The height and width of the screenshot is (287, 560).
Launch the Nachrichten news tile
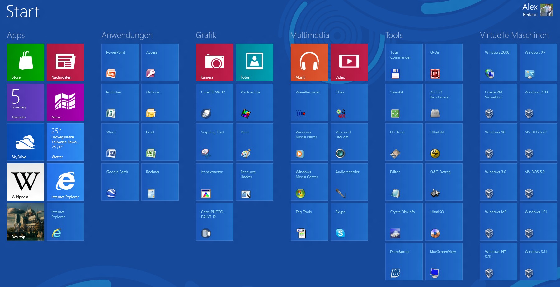pos(65,62)
